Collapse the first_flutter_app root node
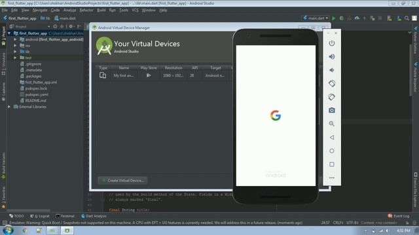419x235 pixels. pyautogui.click(x=9, y=33)
